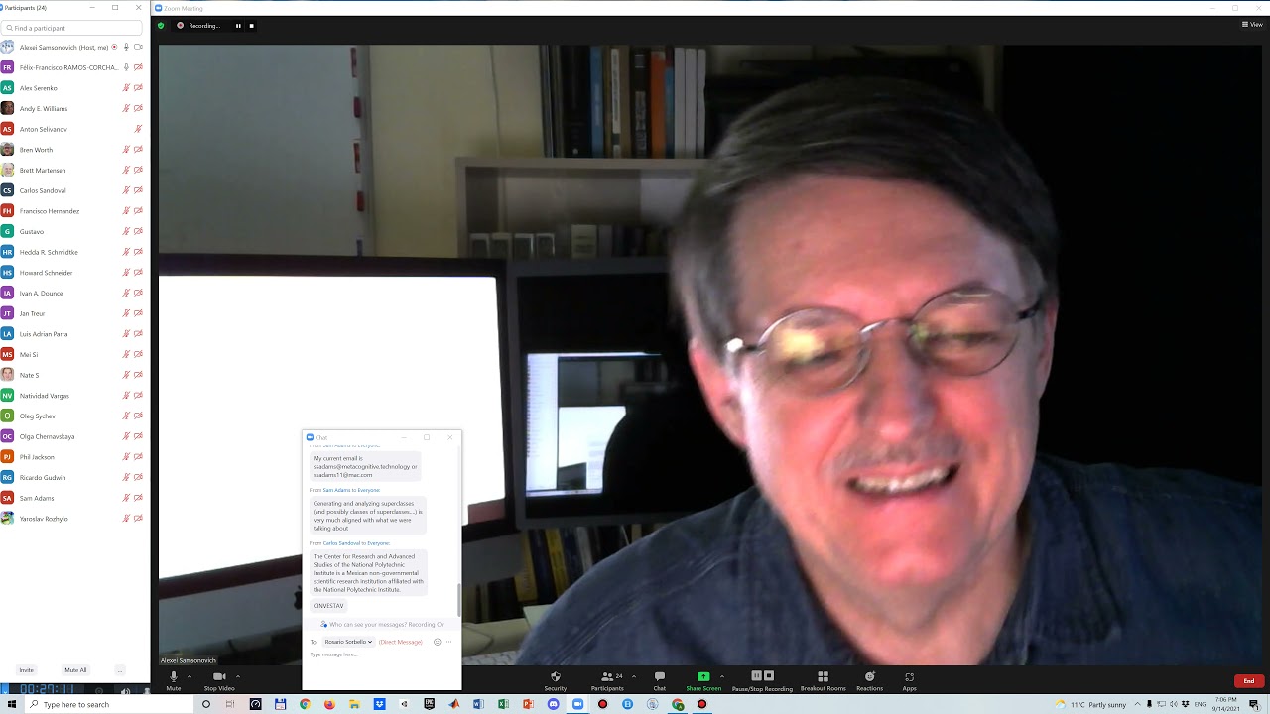Toggle Félix-Francisco's microphone icon
Screen dimensions: 1270x714
pos(126,67)
